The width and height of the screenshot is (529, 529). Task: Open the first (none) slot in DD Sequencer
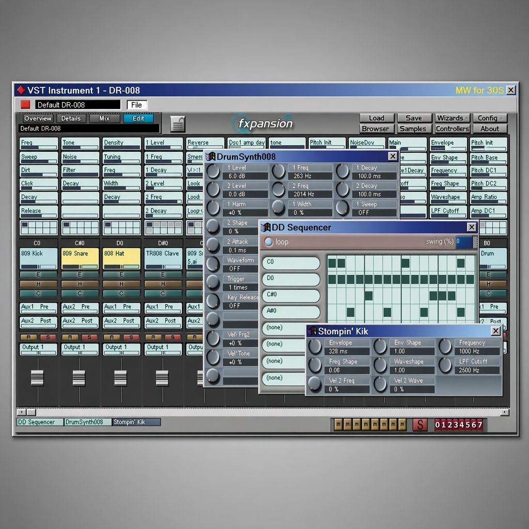(284, 329)
